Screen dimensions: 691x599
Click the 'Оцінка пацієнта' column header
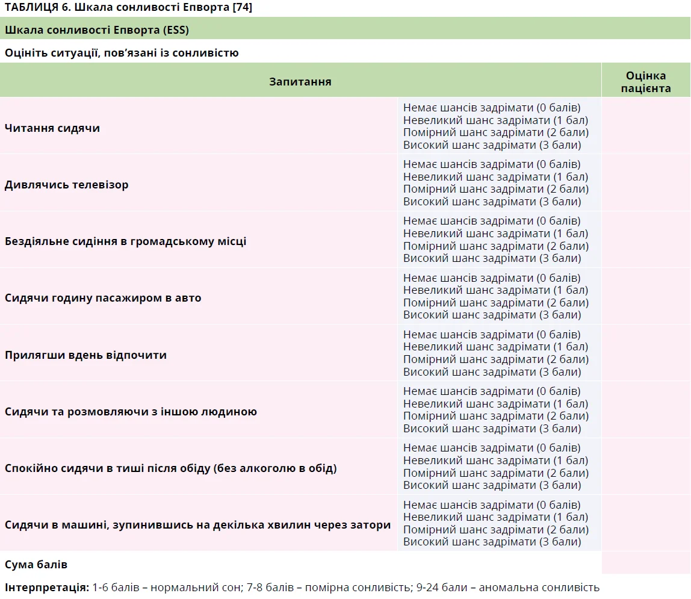[645, 82]
